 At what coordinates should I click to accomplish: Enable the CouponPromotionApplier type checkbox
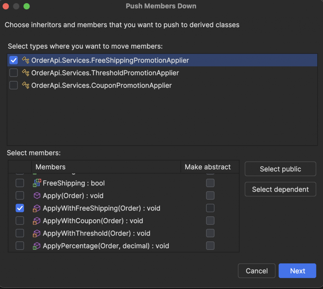14,85
